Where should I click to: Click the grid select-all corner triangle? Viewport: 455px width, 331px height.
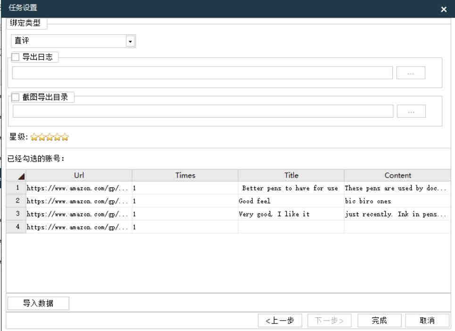pos(21,176)
